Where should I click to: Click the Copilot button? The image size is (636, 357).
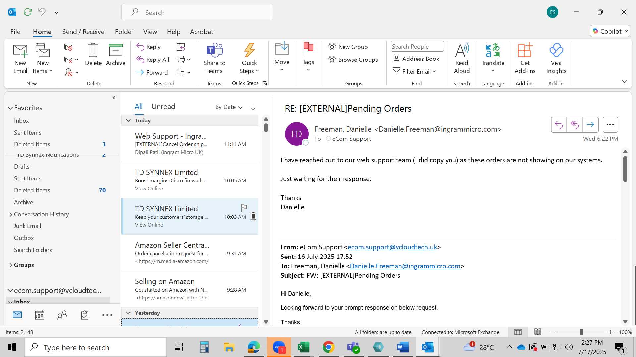610,31
